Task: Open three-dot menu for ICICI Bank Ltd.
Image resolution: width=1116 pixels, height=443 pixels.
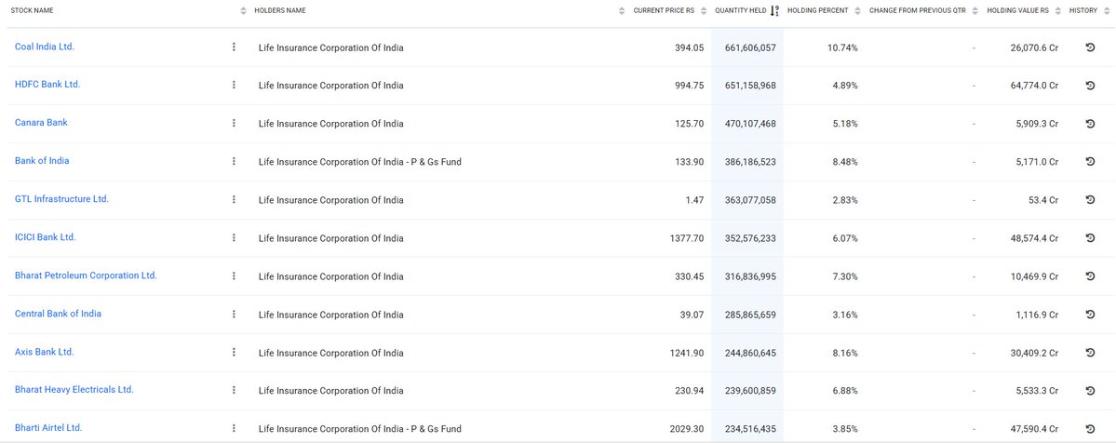Action: 234,237
